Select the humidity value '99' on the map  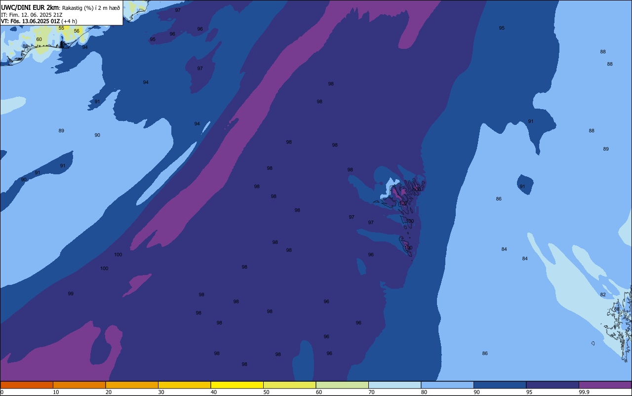(71, 294)
